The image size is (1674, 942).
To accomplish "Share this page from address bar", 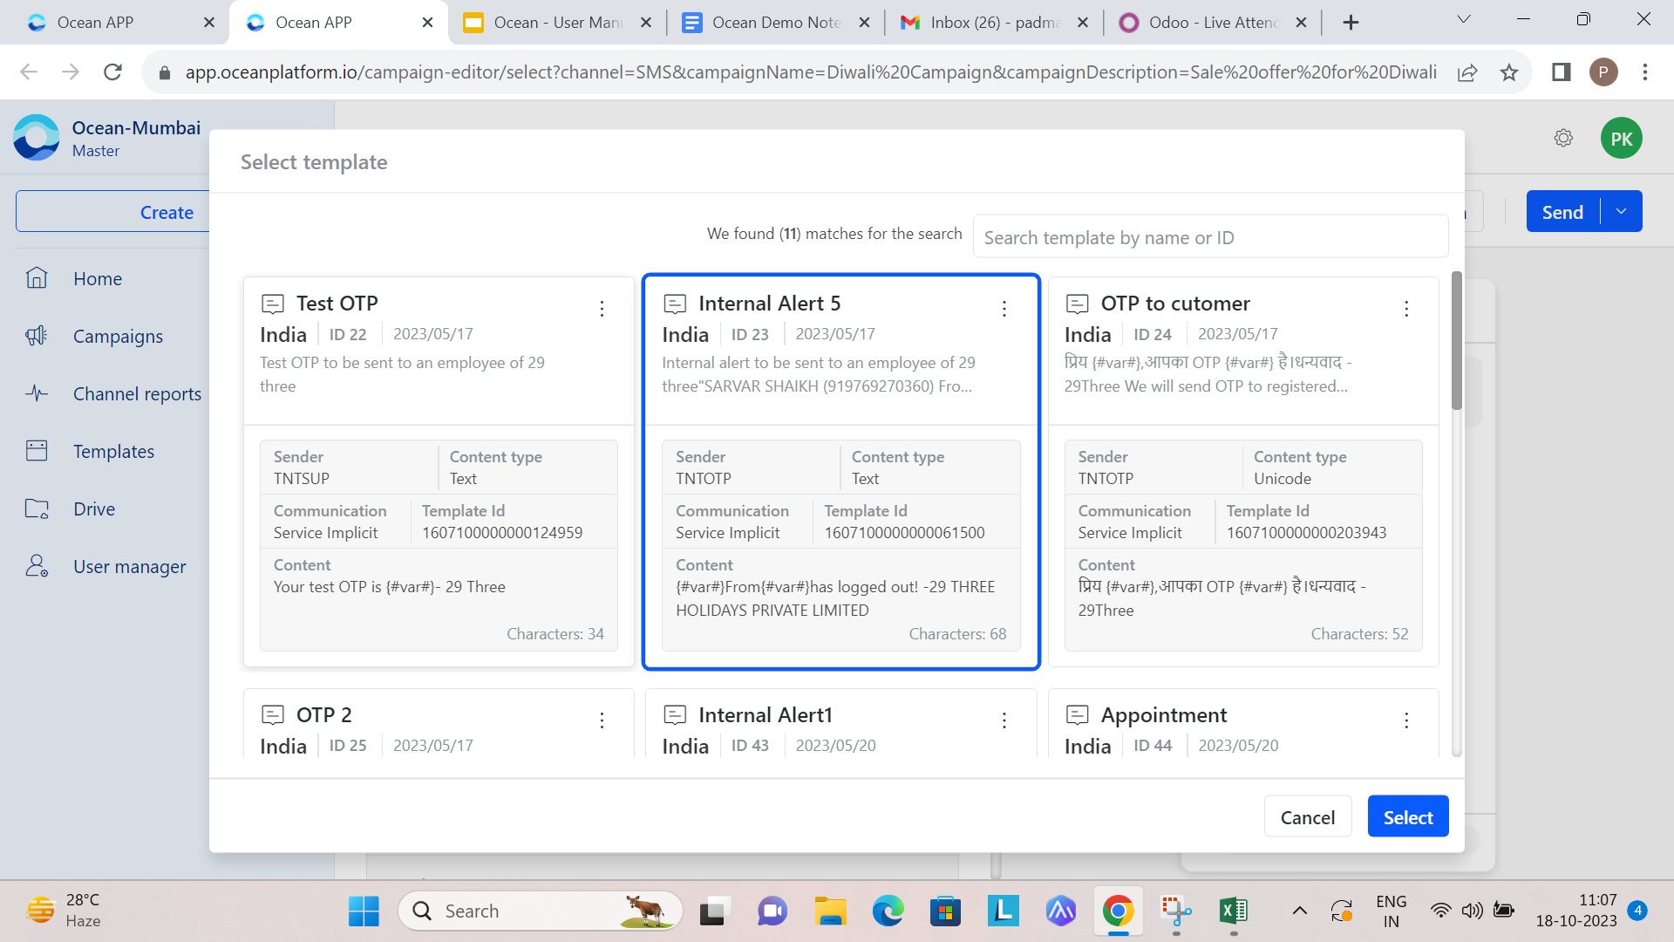I will pos(1467,72).
